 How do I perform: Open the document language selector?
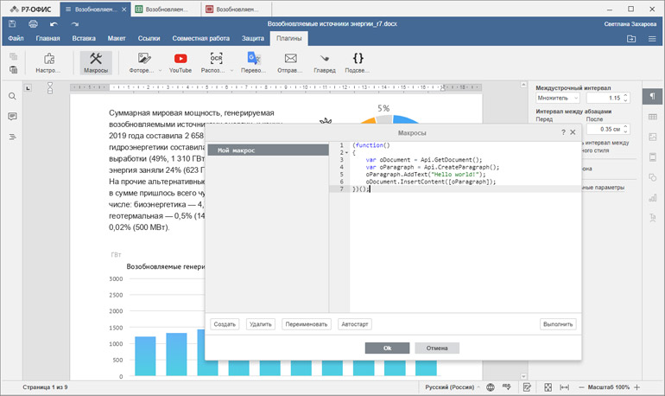tap(449, 387)
